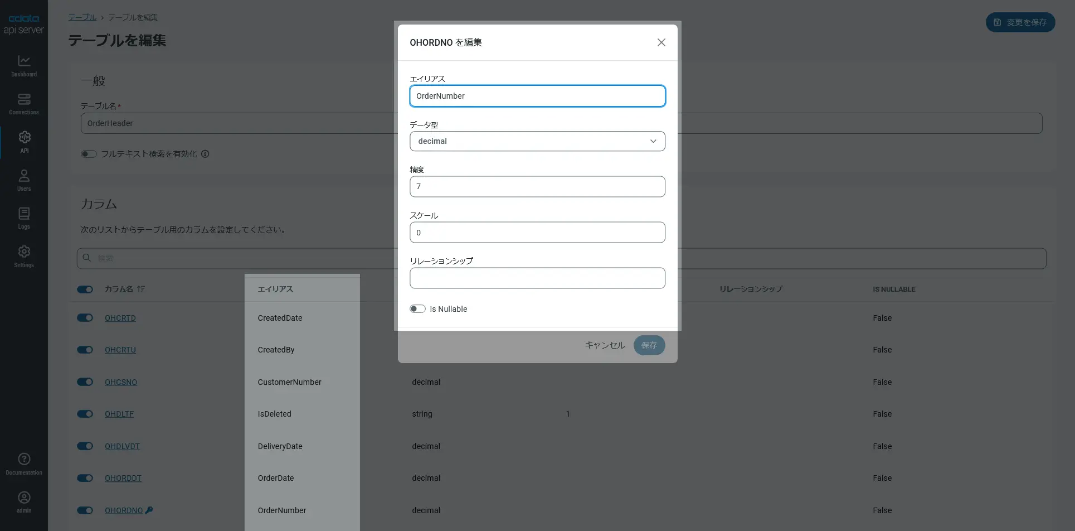Click the CreatedBy alias cell
This screenshot has width=1075, height=531.
276,350
